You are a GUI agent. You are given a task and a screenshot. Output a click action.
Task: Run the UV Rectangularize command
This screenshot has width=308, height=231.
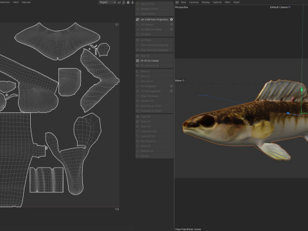[x=151, y=91]
